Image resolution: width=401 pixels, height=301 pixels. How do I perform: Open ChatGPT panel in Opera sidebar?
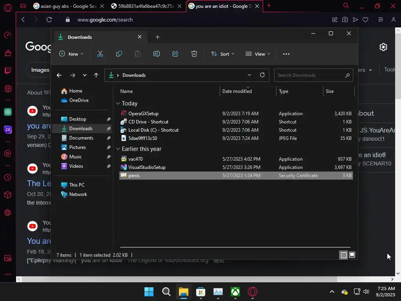click(8, 112)
